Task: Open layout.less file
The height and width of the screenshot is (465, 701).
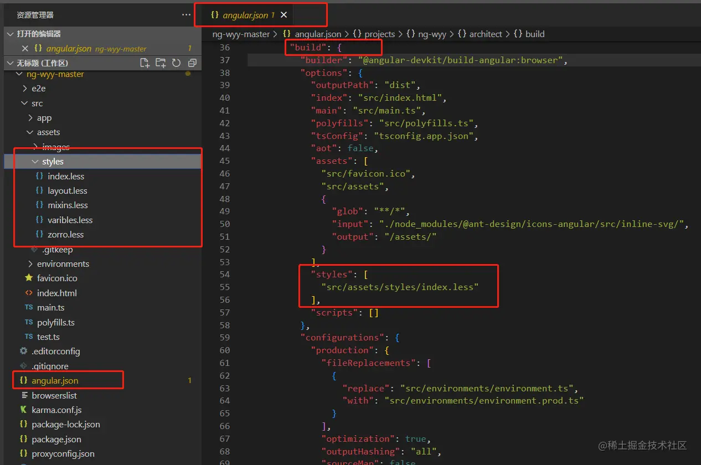Action: click(68, 191)
